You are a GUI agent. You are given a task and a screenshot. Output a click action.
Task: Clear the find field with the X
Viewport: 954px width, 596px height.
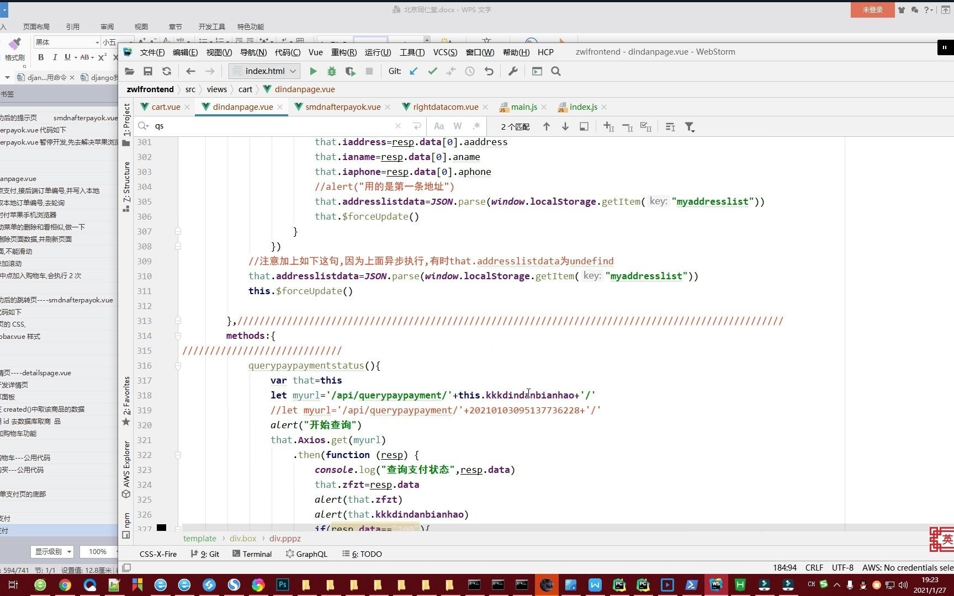(x=398, y=126)
